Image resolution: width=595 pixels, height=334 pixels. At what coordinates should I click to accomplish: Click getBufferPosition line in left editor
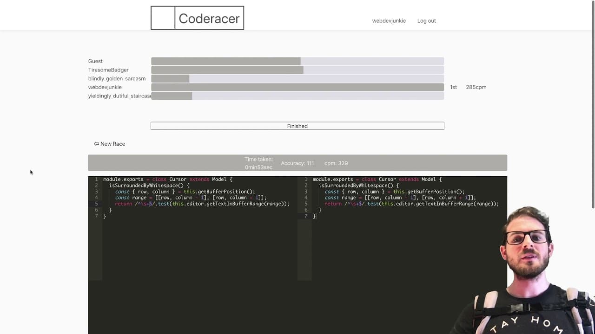tap(185, 192)
